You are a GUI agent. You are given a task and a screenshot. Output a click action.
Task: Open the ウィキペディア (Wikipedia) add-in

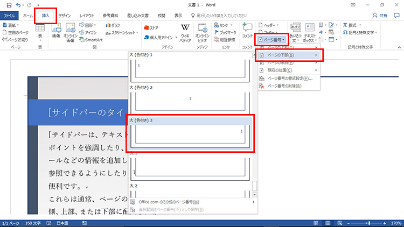185,32
